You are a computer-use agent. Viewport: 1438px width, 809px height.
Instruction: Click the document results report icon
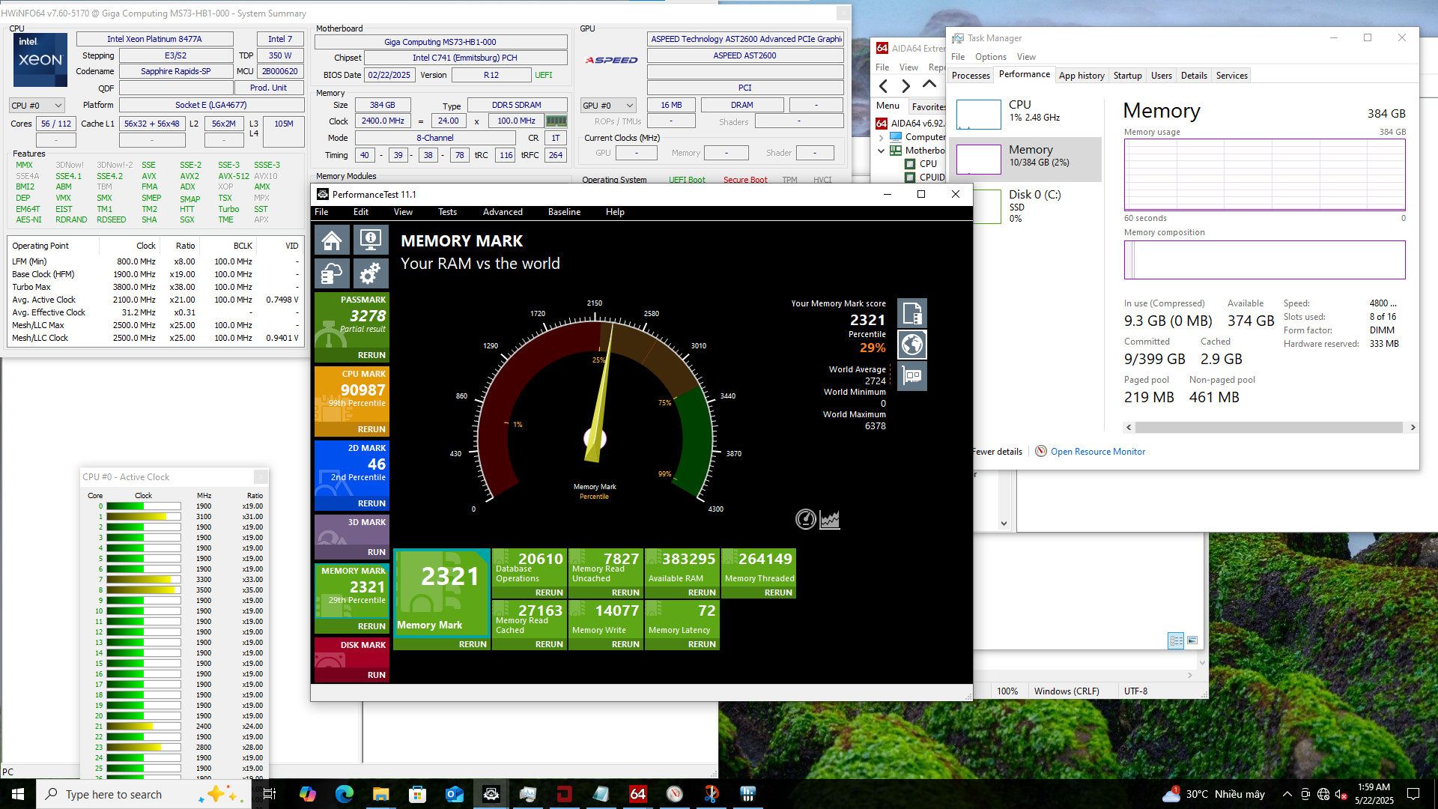click(x=911, y=313)
